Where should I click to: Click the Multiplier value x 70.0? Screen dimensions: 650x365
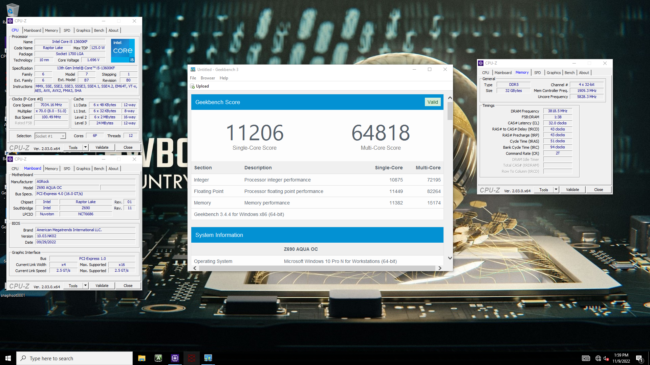tap(51, 111)
